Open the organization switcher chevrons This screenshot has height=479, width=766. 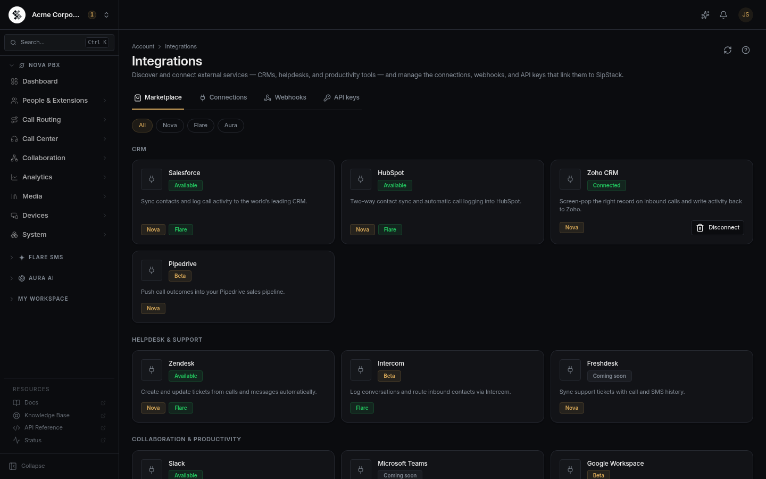click(x=106, y=15)
